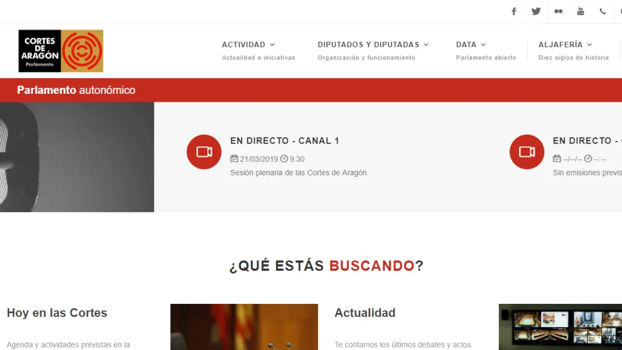Screen dimensions: 622x350
Task: Open the Facebook page icon
Action: [514, 11]
